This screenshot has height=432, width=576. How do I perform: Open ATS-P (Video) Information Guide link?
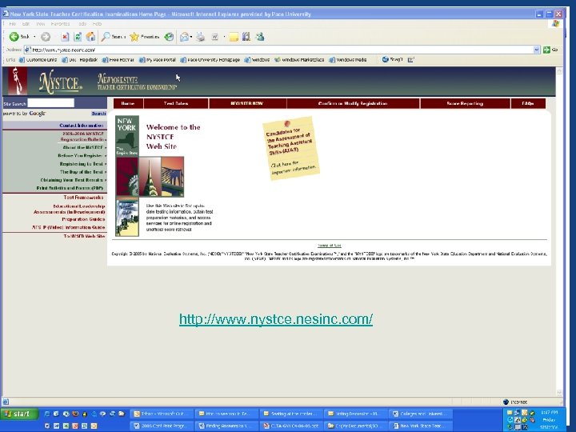[x=68, y=227]
